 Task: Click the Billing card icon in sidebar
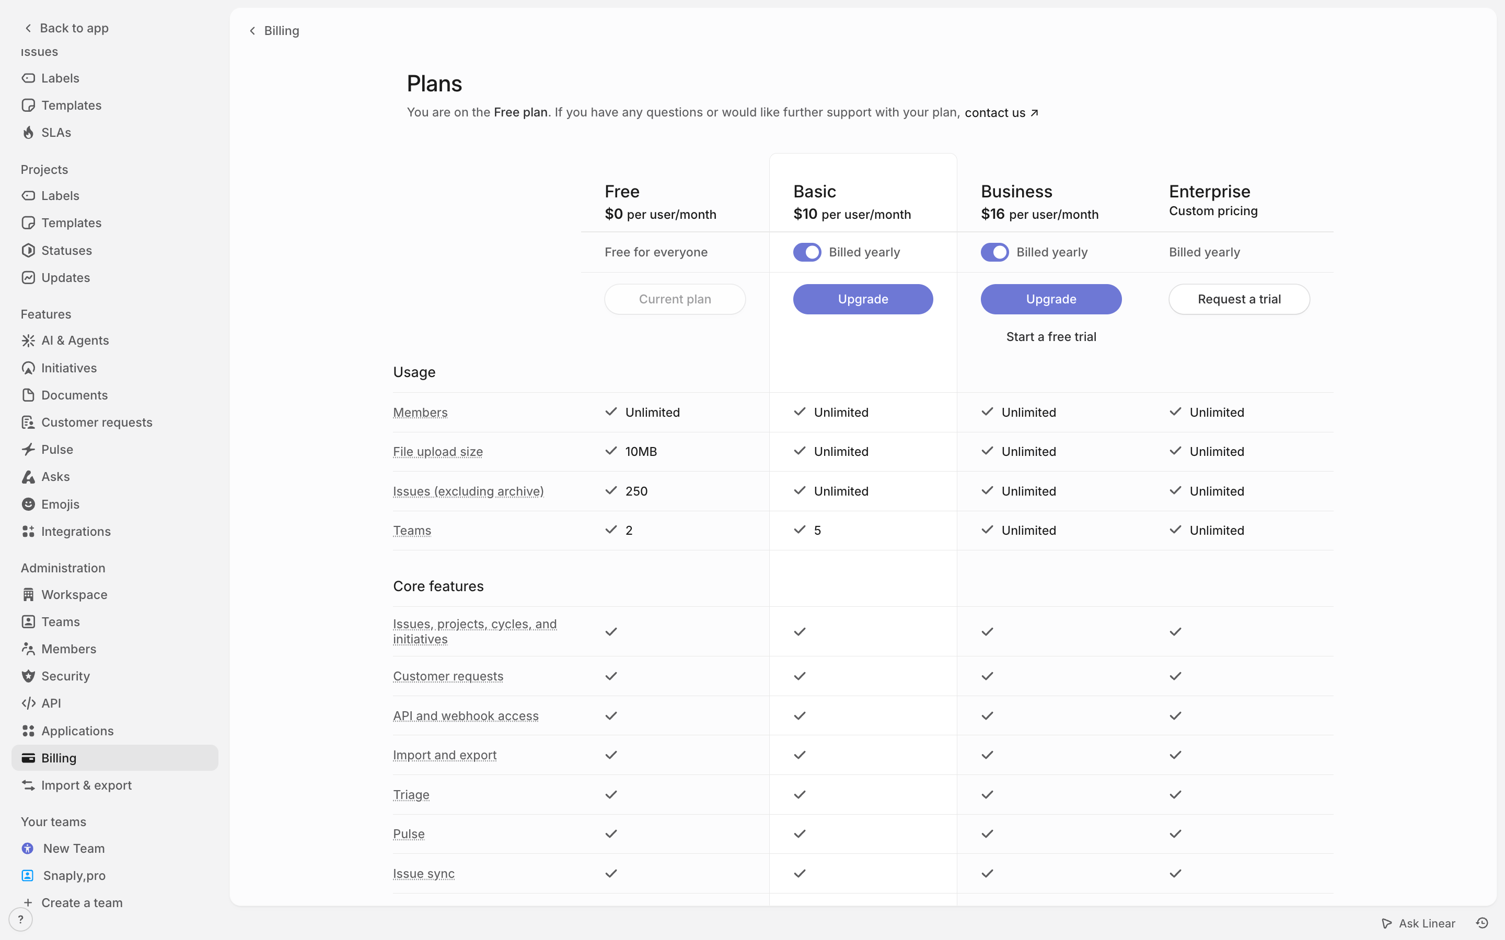coord(28,758)
